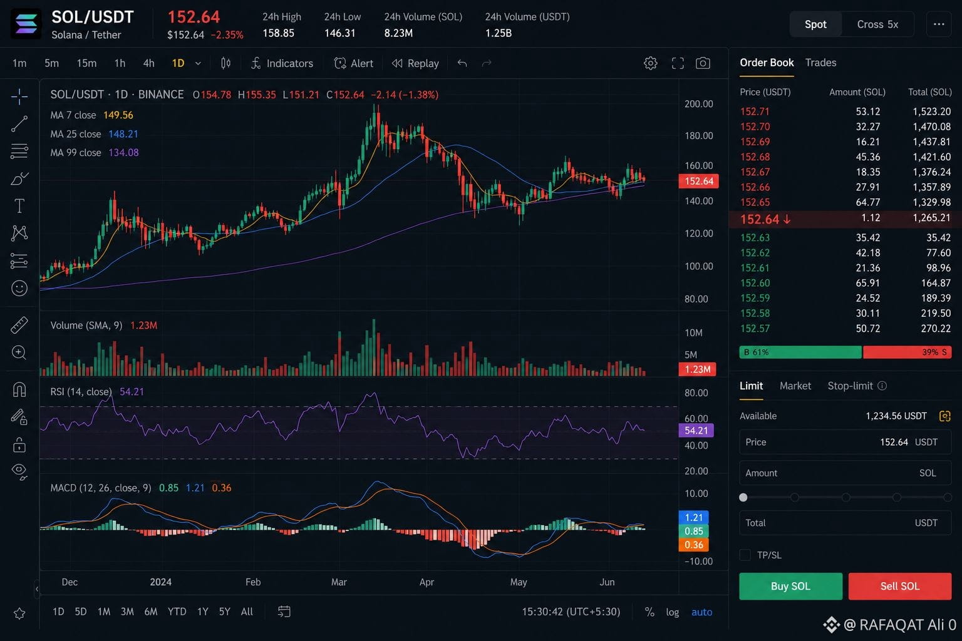Viewport: 962px width, 641px height.
Task: Switch to the Trades tab
Action: click(820, 63)
